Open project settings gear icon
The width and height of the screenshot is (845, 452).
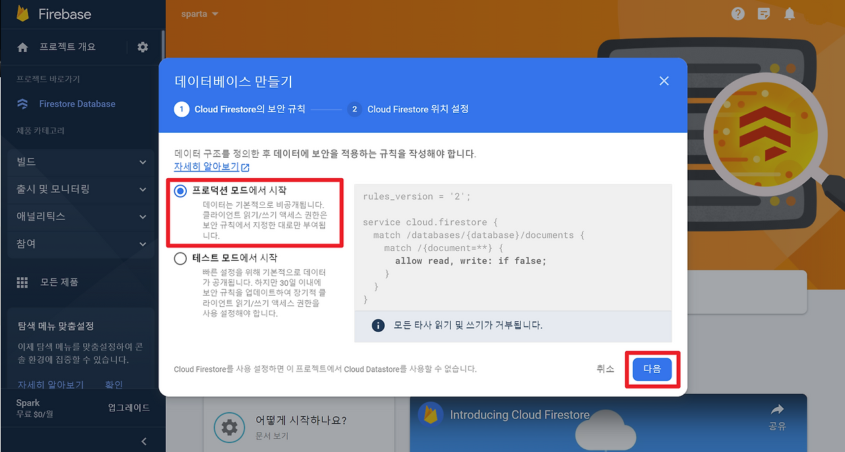pos(143,48)
